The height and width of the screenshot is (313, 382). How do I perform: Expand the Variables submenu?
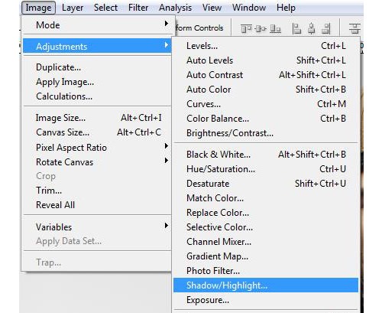[x=97, y=227]
